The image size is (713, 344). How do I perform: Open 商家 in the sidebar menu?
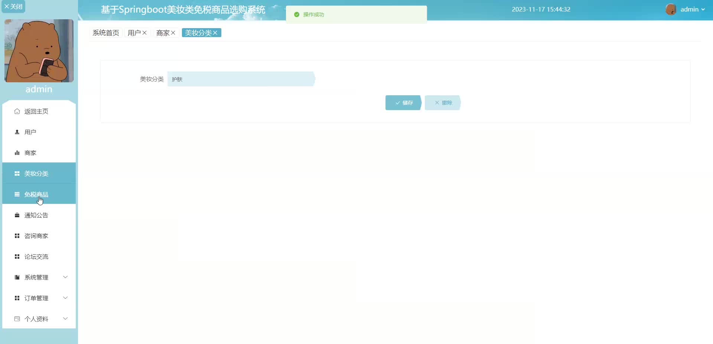pos(39,153)
